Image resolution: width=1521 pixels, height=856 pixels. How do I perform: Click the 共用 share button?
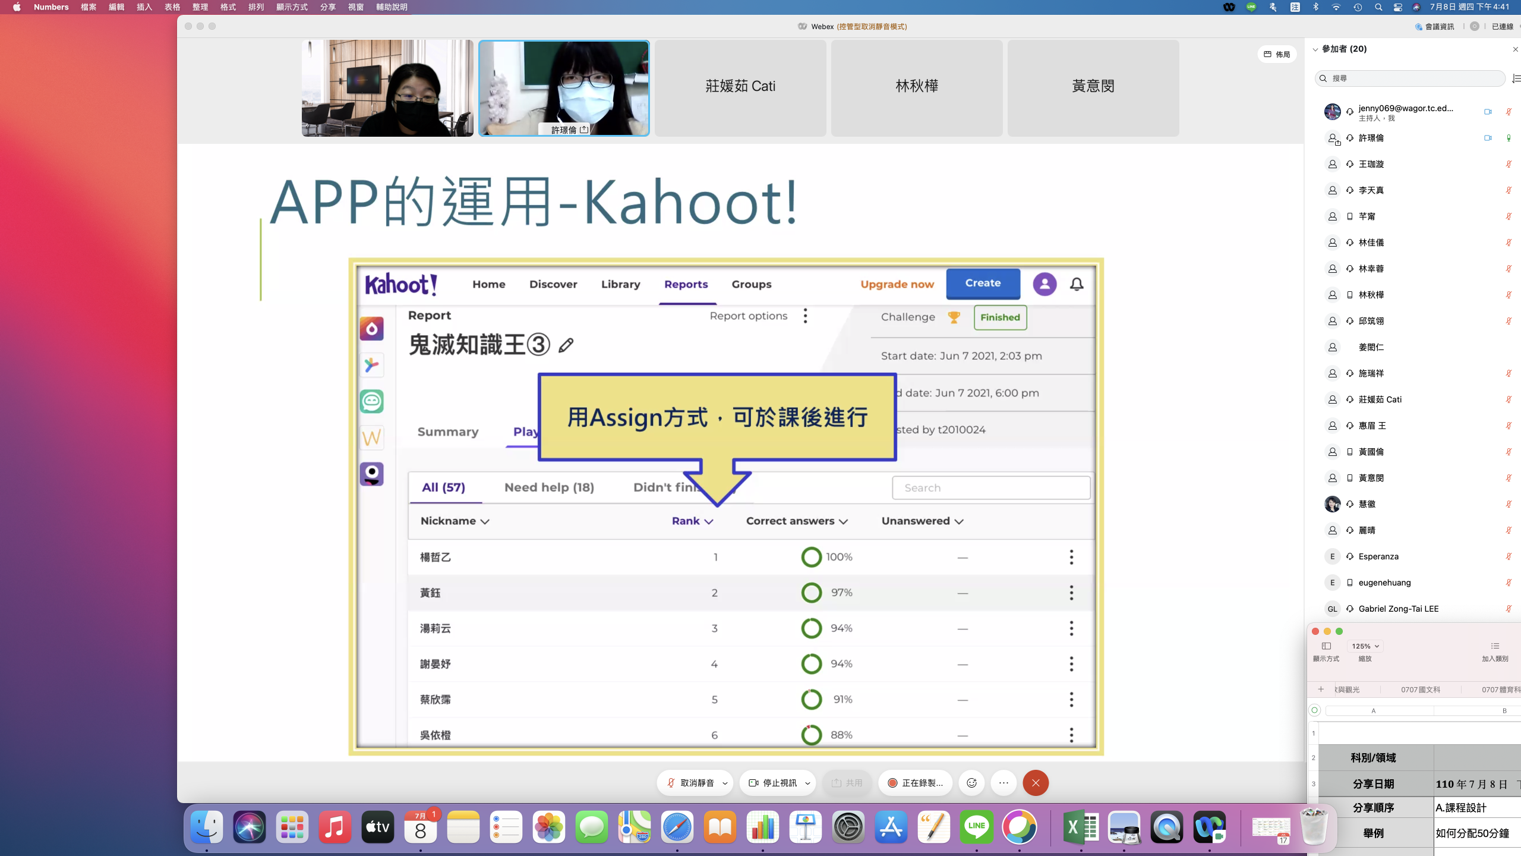pyautogui.click(x=847, y=783)
